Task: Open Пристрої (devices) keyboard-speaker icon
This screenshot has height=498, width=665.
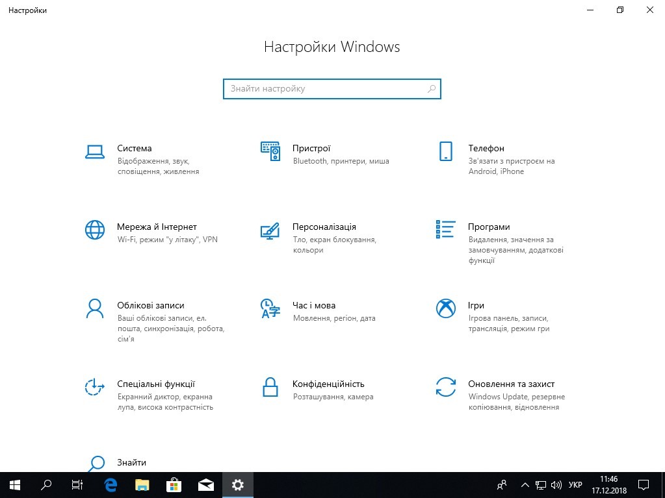Action: [x=270, y=151]
